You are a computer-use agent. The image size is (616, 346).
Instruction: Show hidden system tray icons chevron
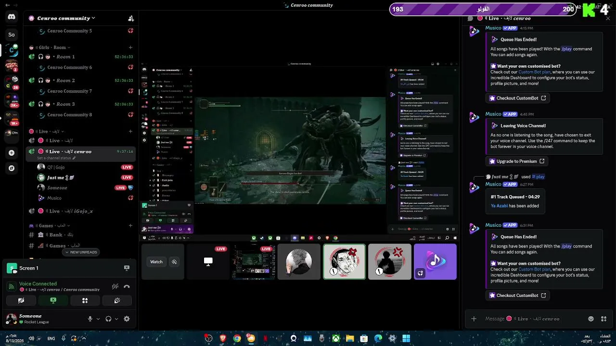tap(84, 338)
